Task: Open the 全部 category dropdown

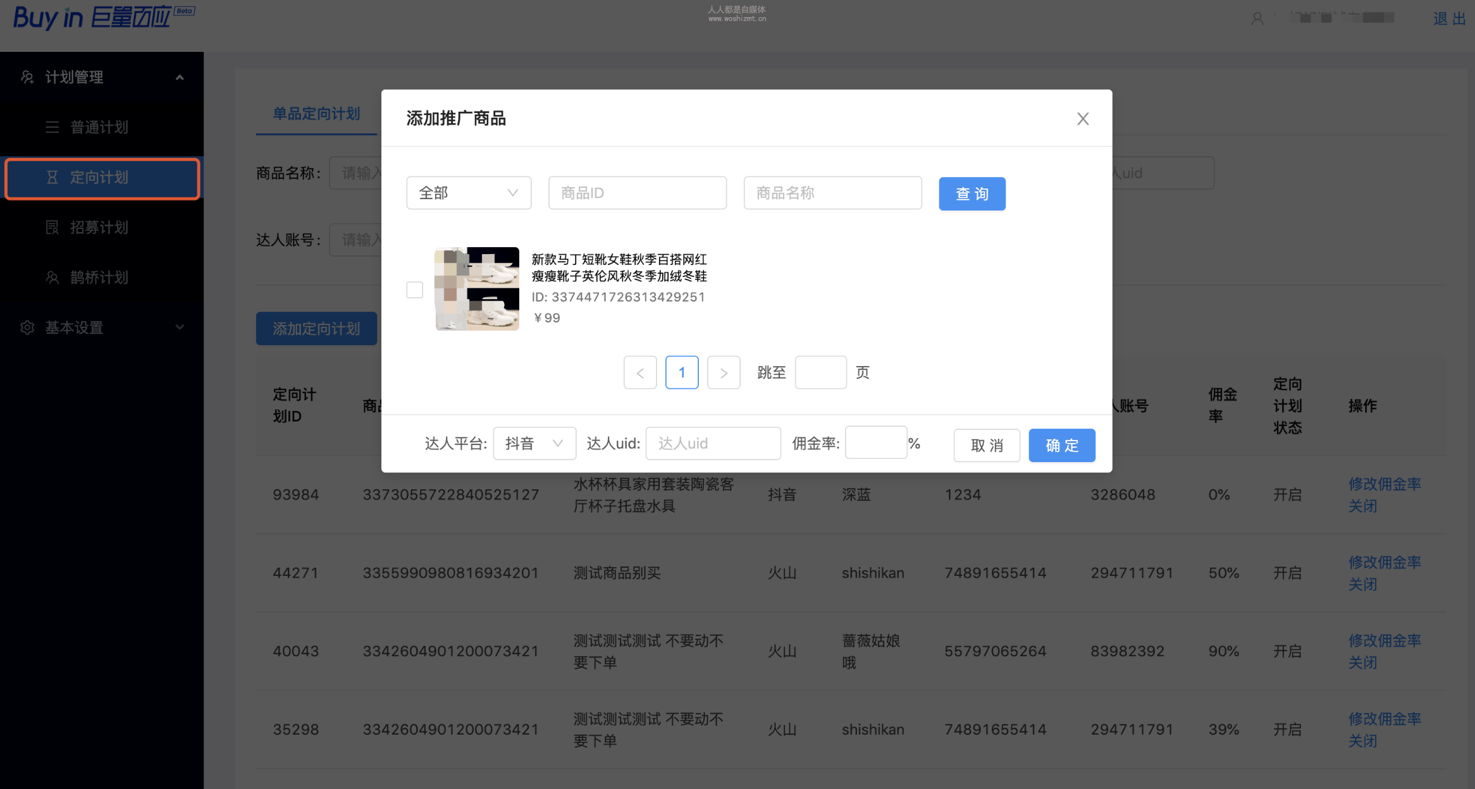Action: tap(469, 193)
